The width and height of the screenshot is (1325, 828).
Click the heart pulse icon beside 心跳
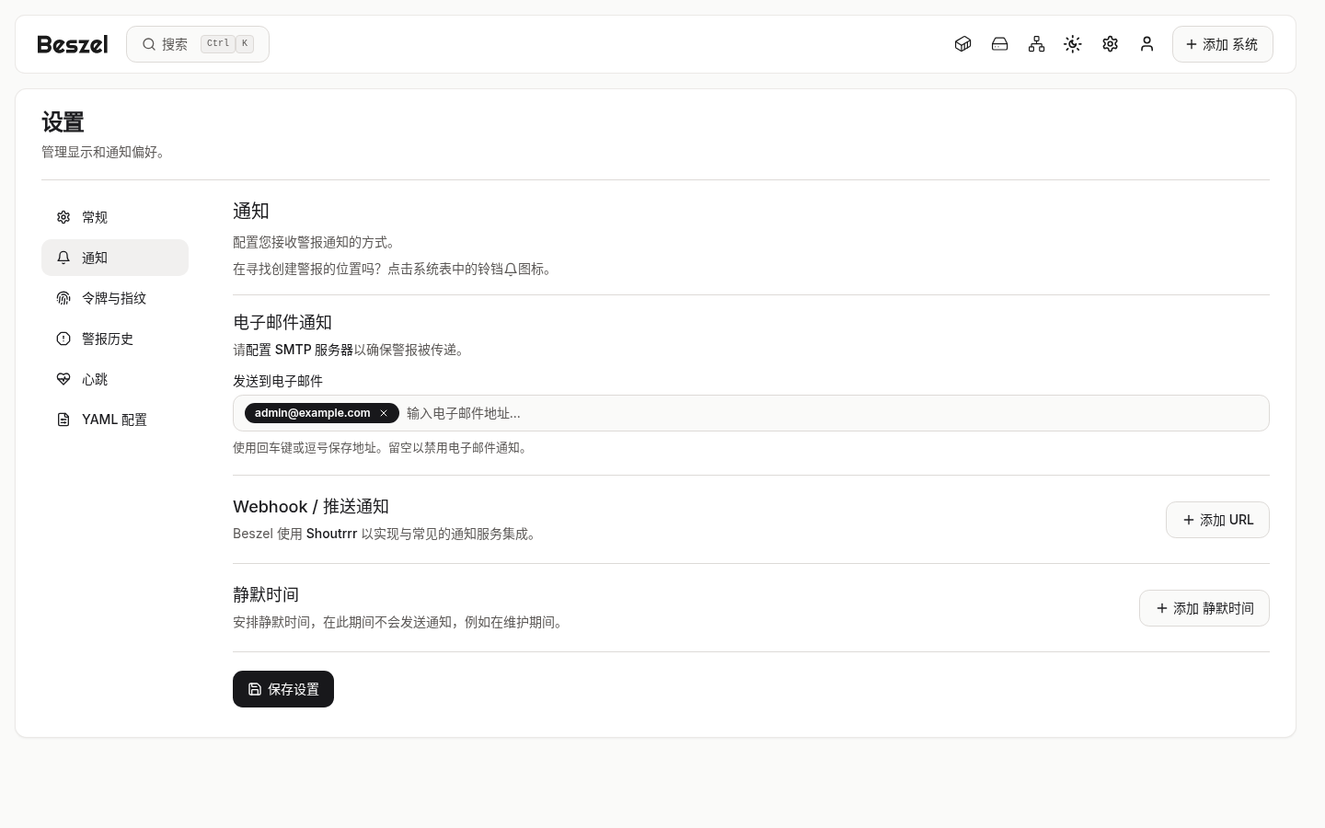coord(63,379)
